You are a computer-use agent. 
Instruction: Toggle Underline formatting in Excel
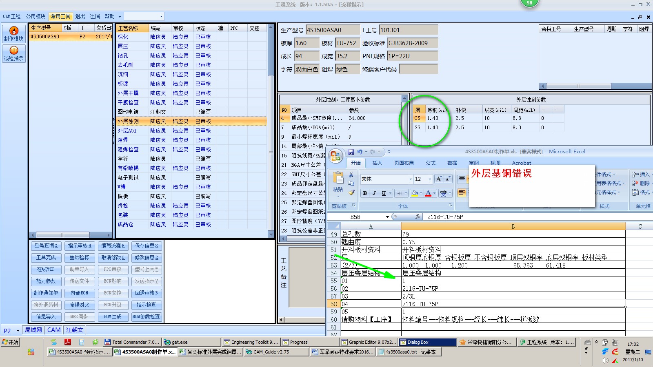click(x=384, y=193)
